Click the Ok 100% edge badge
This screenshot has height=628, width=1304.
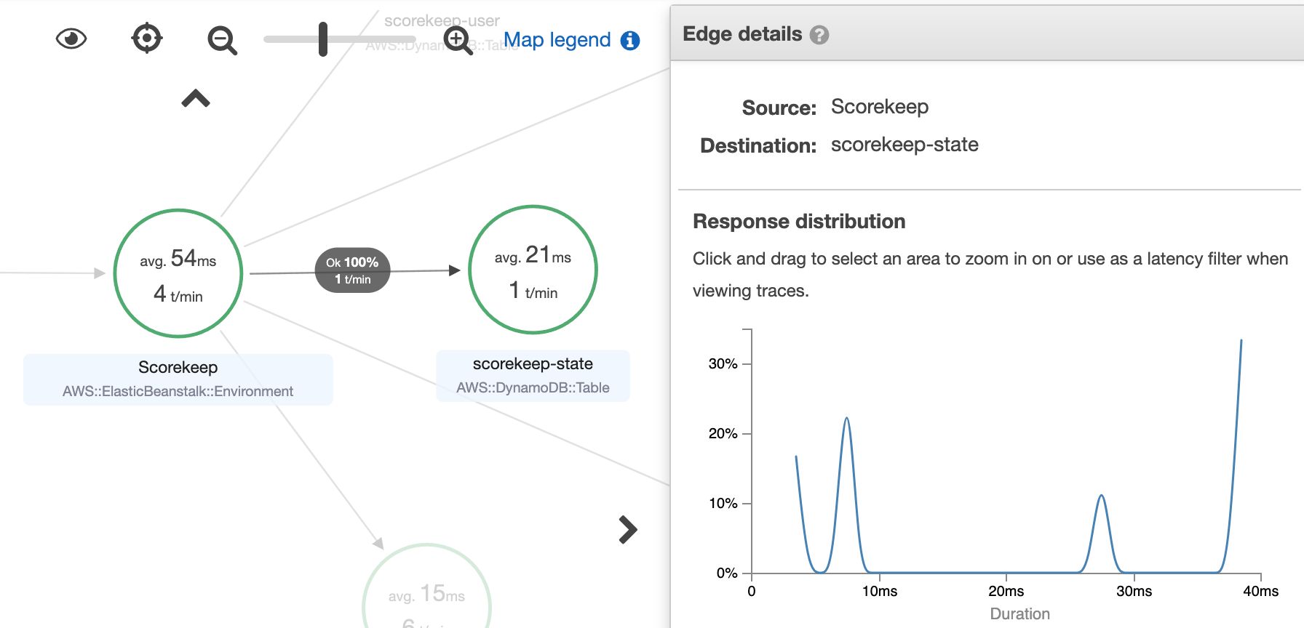pyautogui.click(x=352, y=270)
